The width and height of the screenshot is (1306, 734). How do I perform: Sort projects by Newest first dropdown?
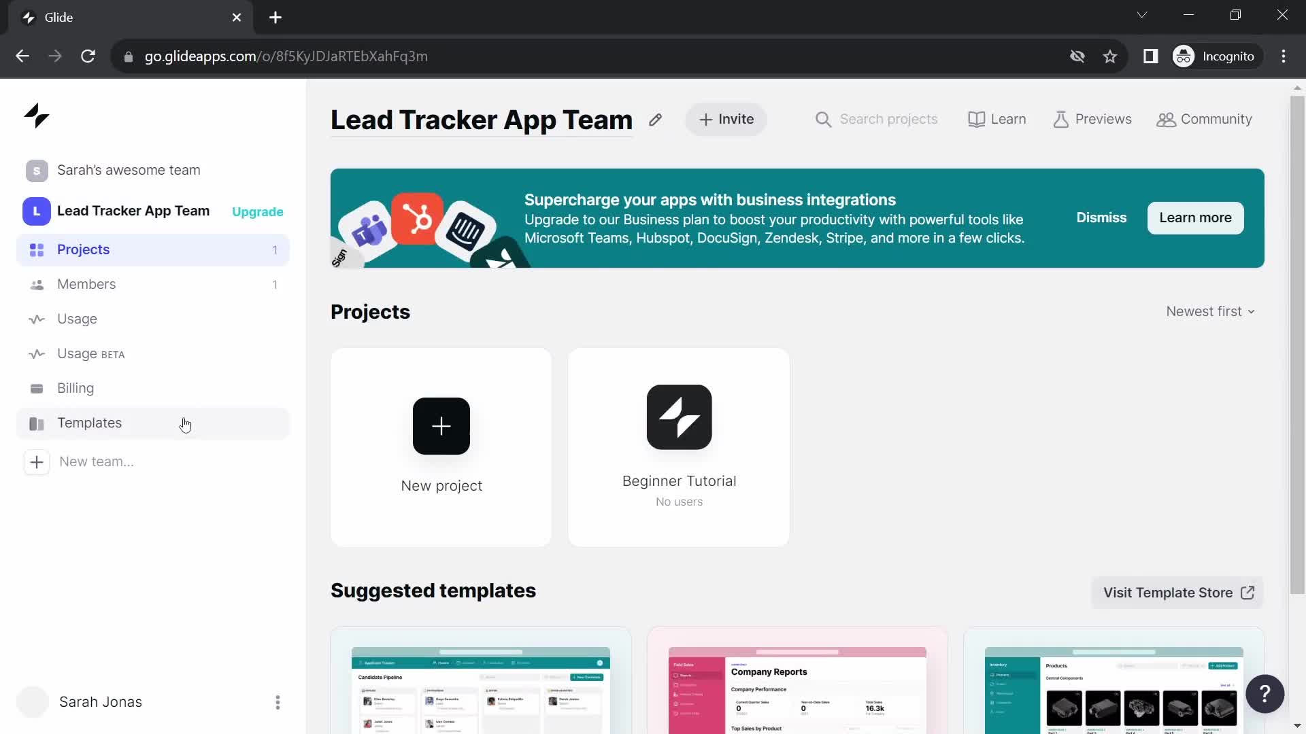pos(1209,311)
